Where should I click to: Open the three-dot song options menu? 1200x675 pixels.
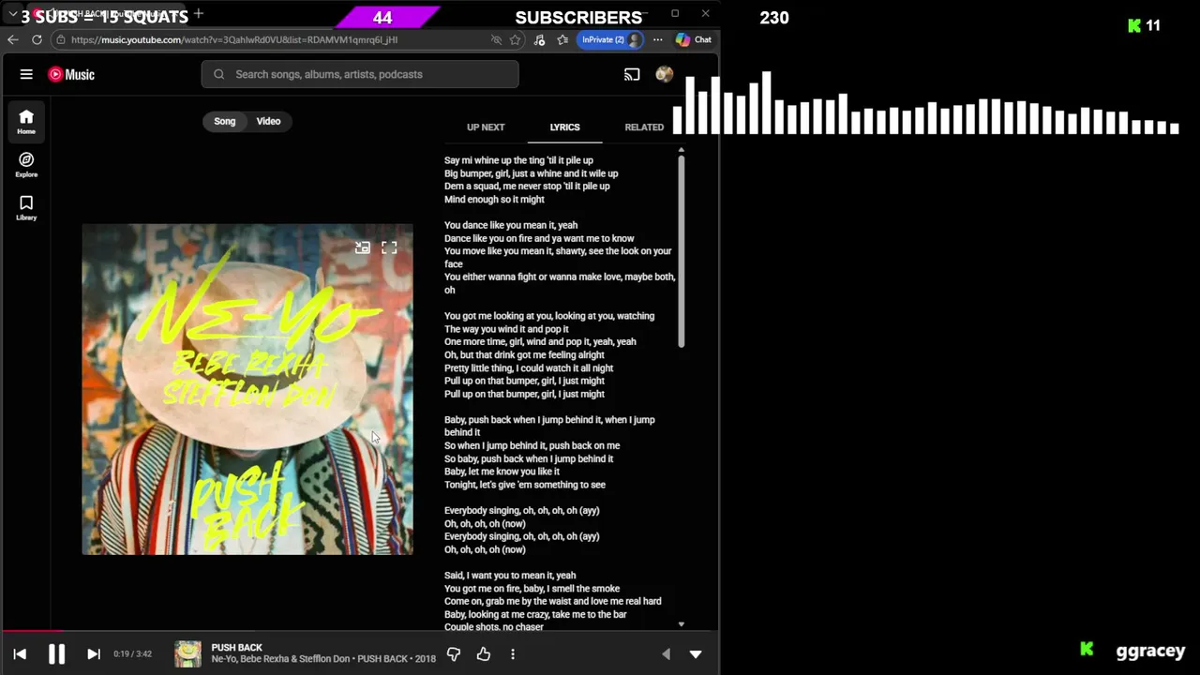click(513, 654)
